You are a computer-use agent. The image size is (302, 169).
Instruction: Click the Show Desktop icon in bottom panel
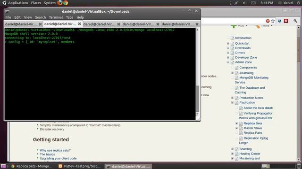point(3,166)
